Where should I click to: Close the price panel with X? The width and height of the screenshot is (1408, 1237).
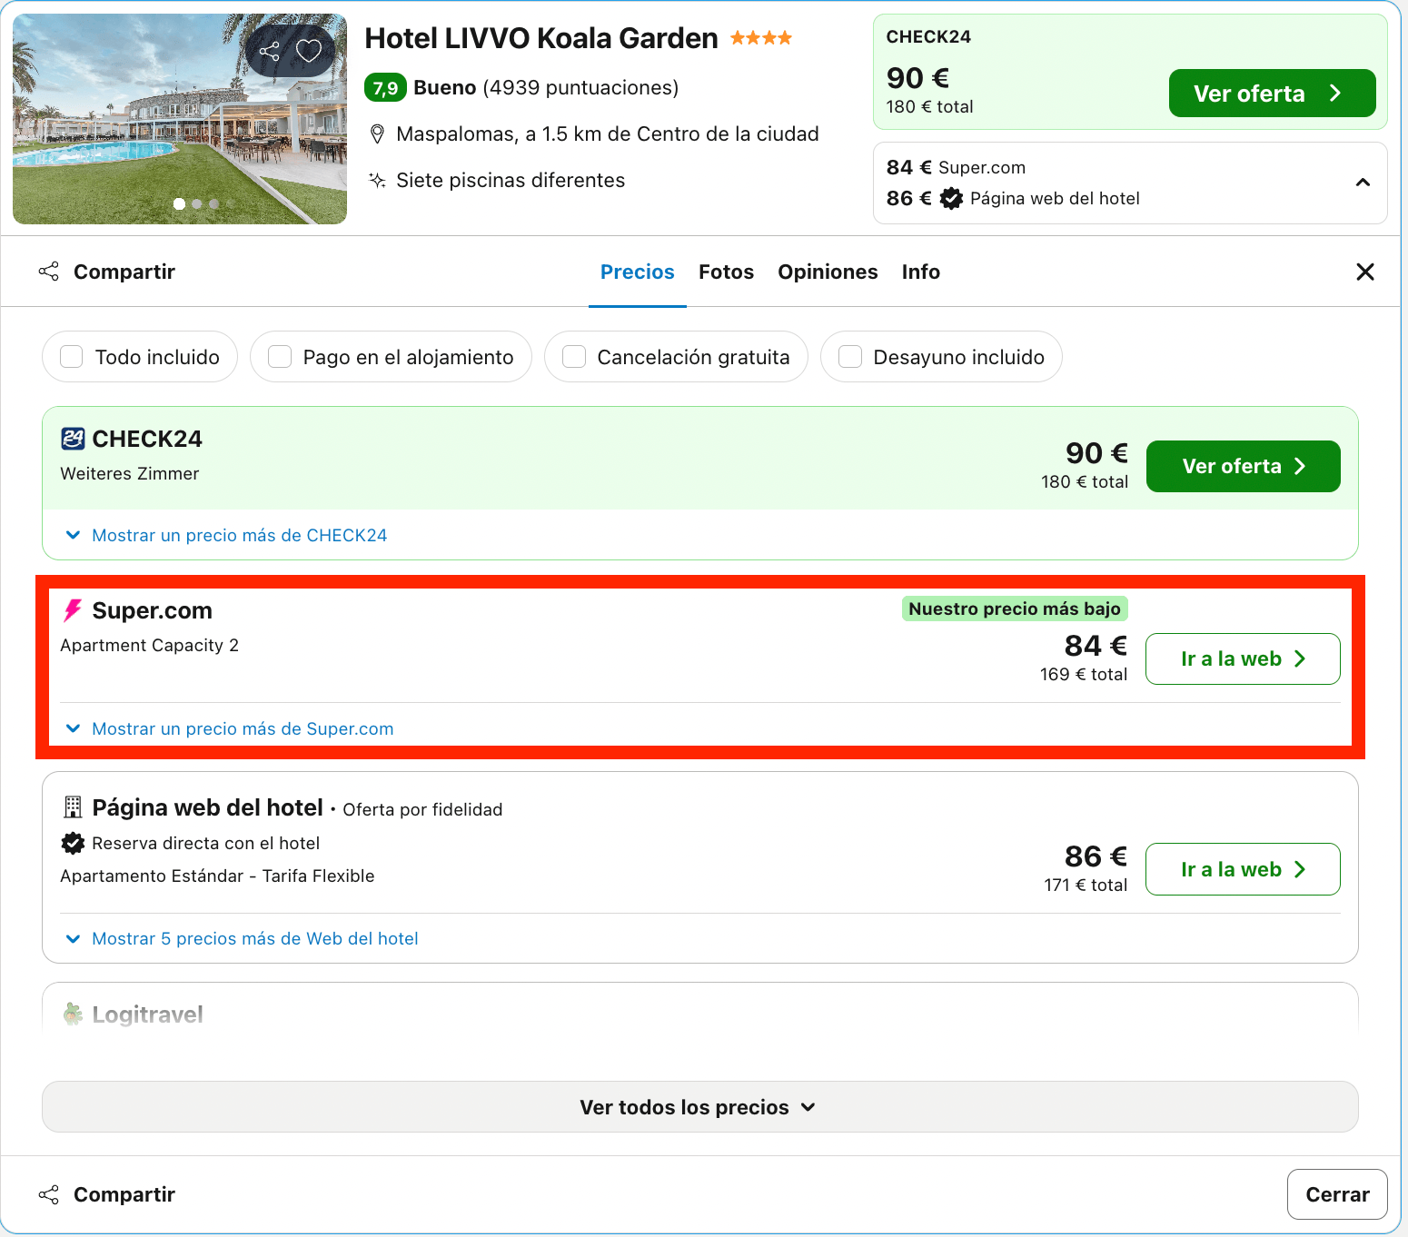(x=1364, y=272)
